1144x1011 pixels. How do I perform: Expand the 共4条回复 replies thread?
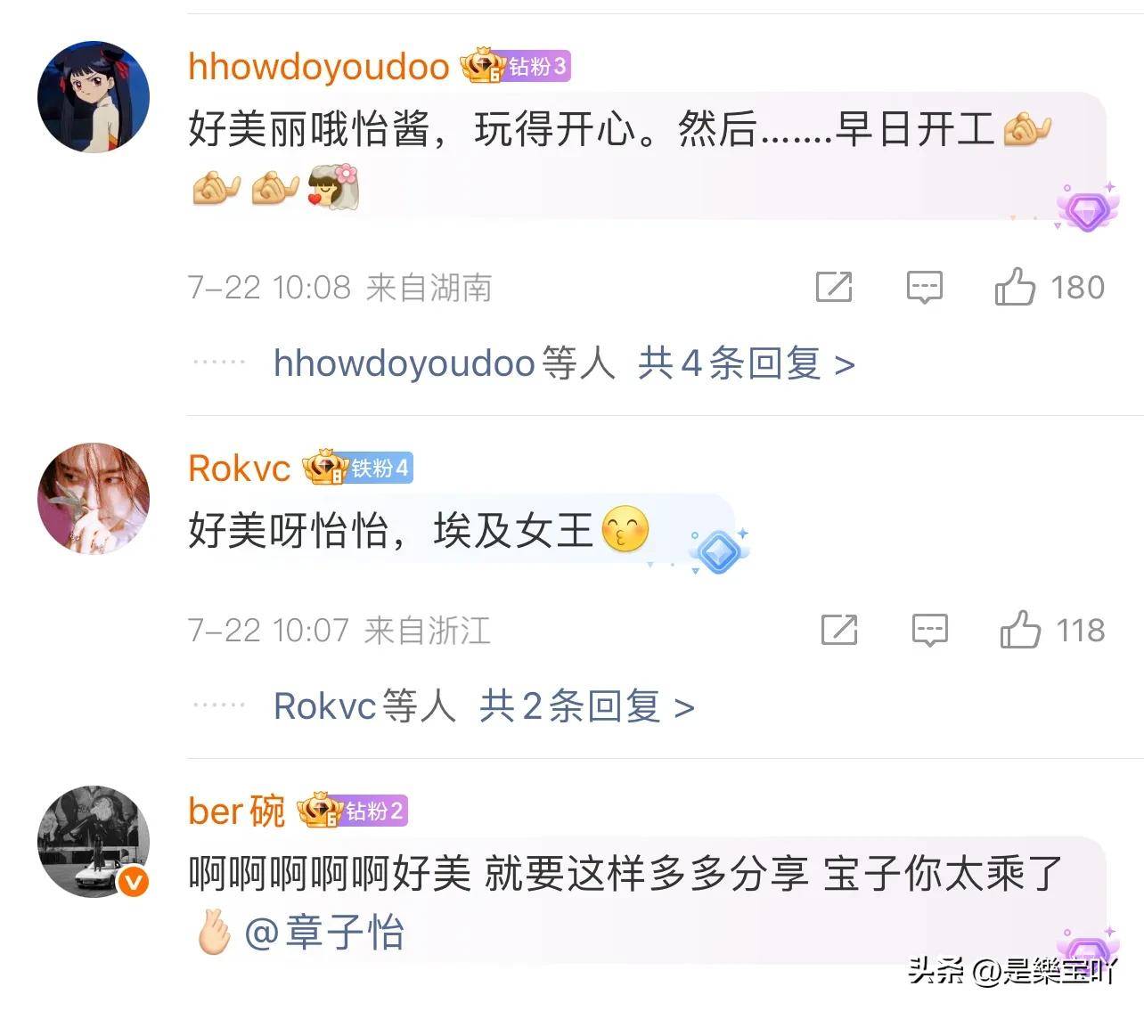(746, 363)
